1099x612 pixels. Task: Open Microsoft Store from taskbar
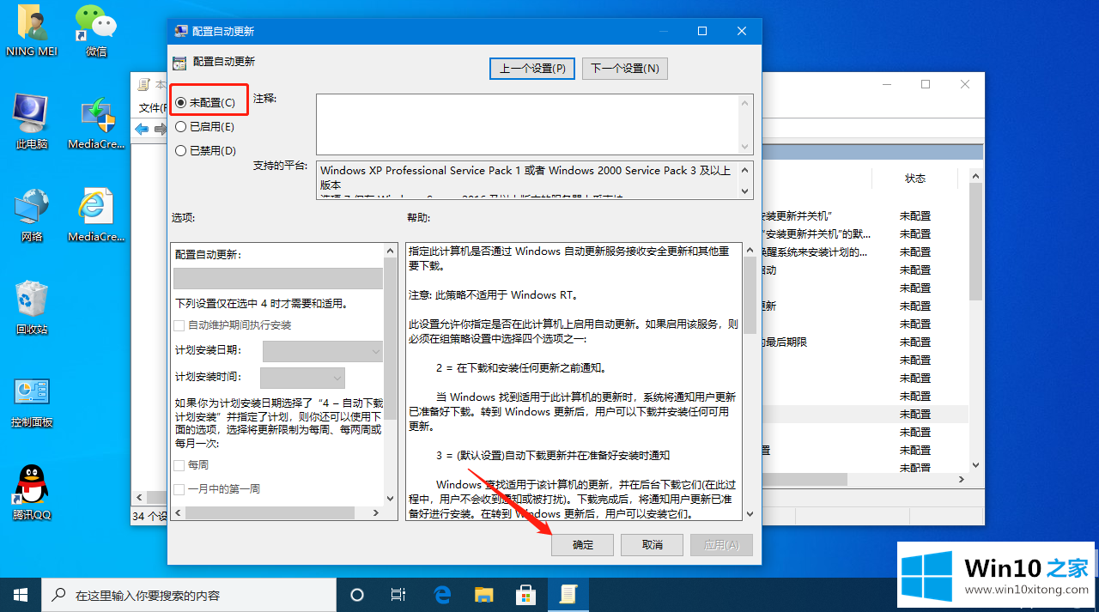(525, 594)
